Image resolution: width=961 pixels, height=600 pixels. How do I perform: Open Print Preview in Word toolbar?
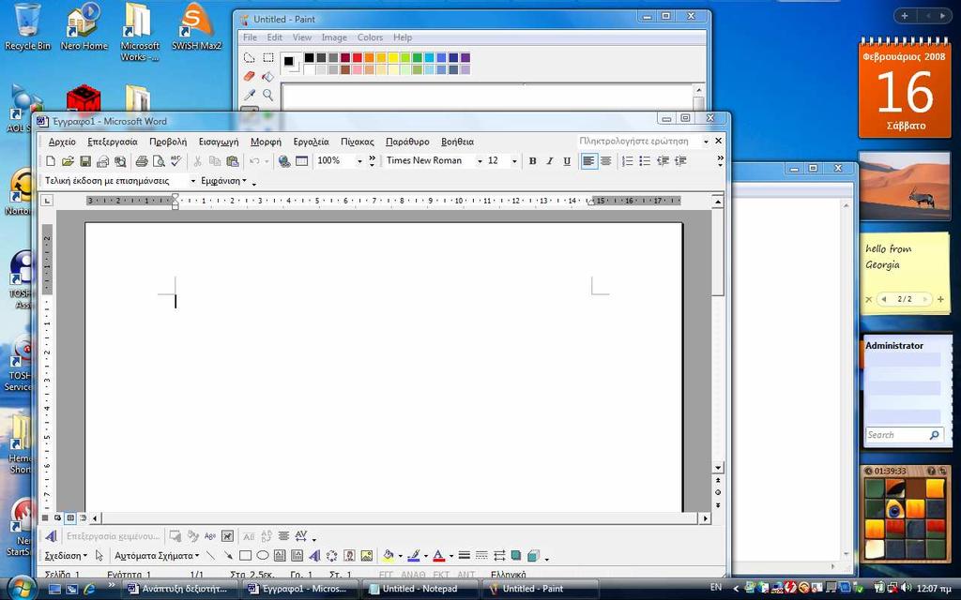pos(159,161)
